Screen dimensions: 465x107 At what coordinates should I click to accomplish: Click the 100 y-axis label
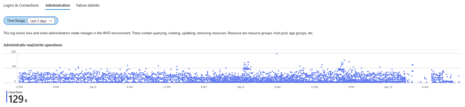pos(14,66)
